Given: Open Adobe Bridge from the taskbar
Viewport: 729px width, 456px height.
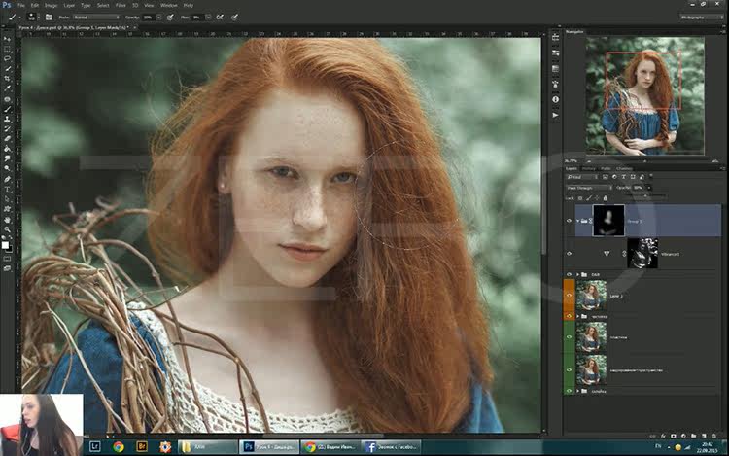Looking at the screenshot, I should (x=142, y=447).
